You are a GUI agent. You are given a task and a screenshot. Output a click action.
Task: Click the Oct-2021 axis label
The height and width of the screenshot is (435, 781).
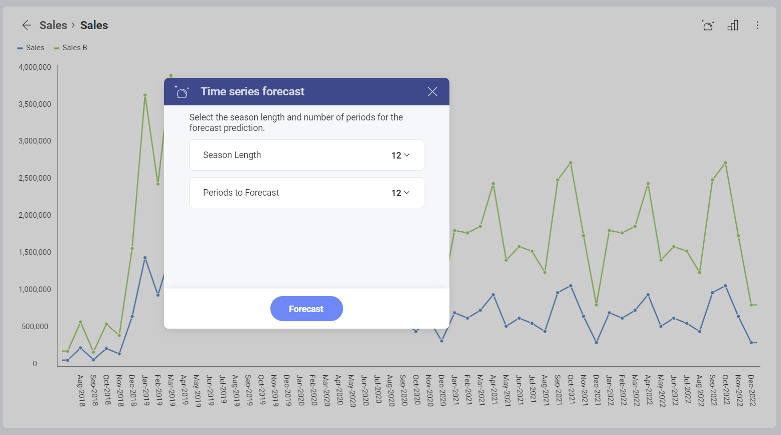click(x=571, y=390)
